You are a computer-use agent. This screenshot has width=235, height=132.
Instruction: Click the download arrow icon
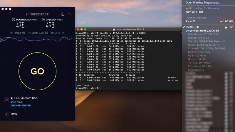pos(13,20)
